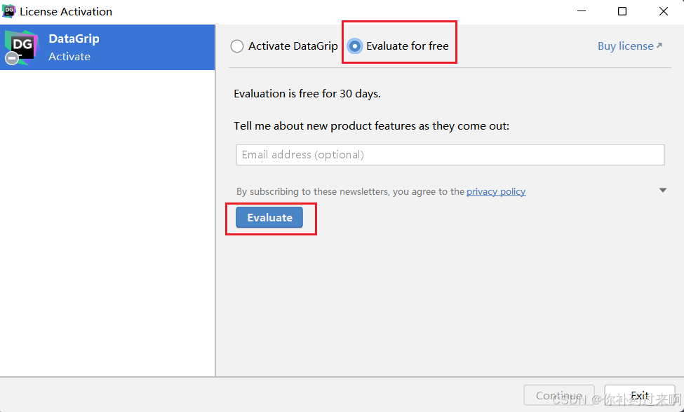Open the privacy policy link
Image resolution: width=684 pixels, height=412 pixels.
click(x=496, y=191)
